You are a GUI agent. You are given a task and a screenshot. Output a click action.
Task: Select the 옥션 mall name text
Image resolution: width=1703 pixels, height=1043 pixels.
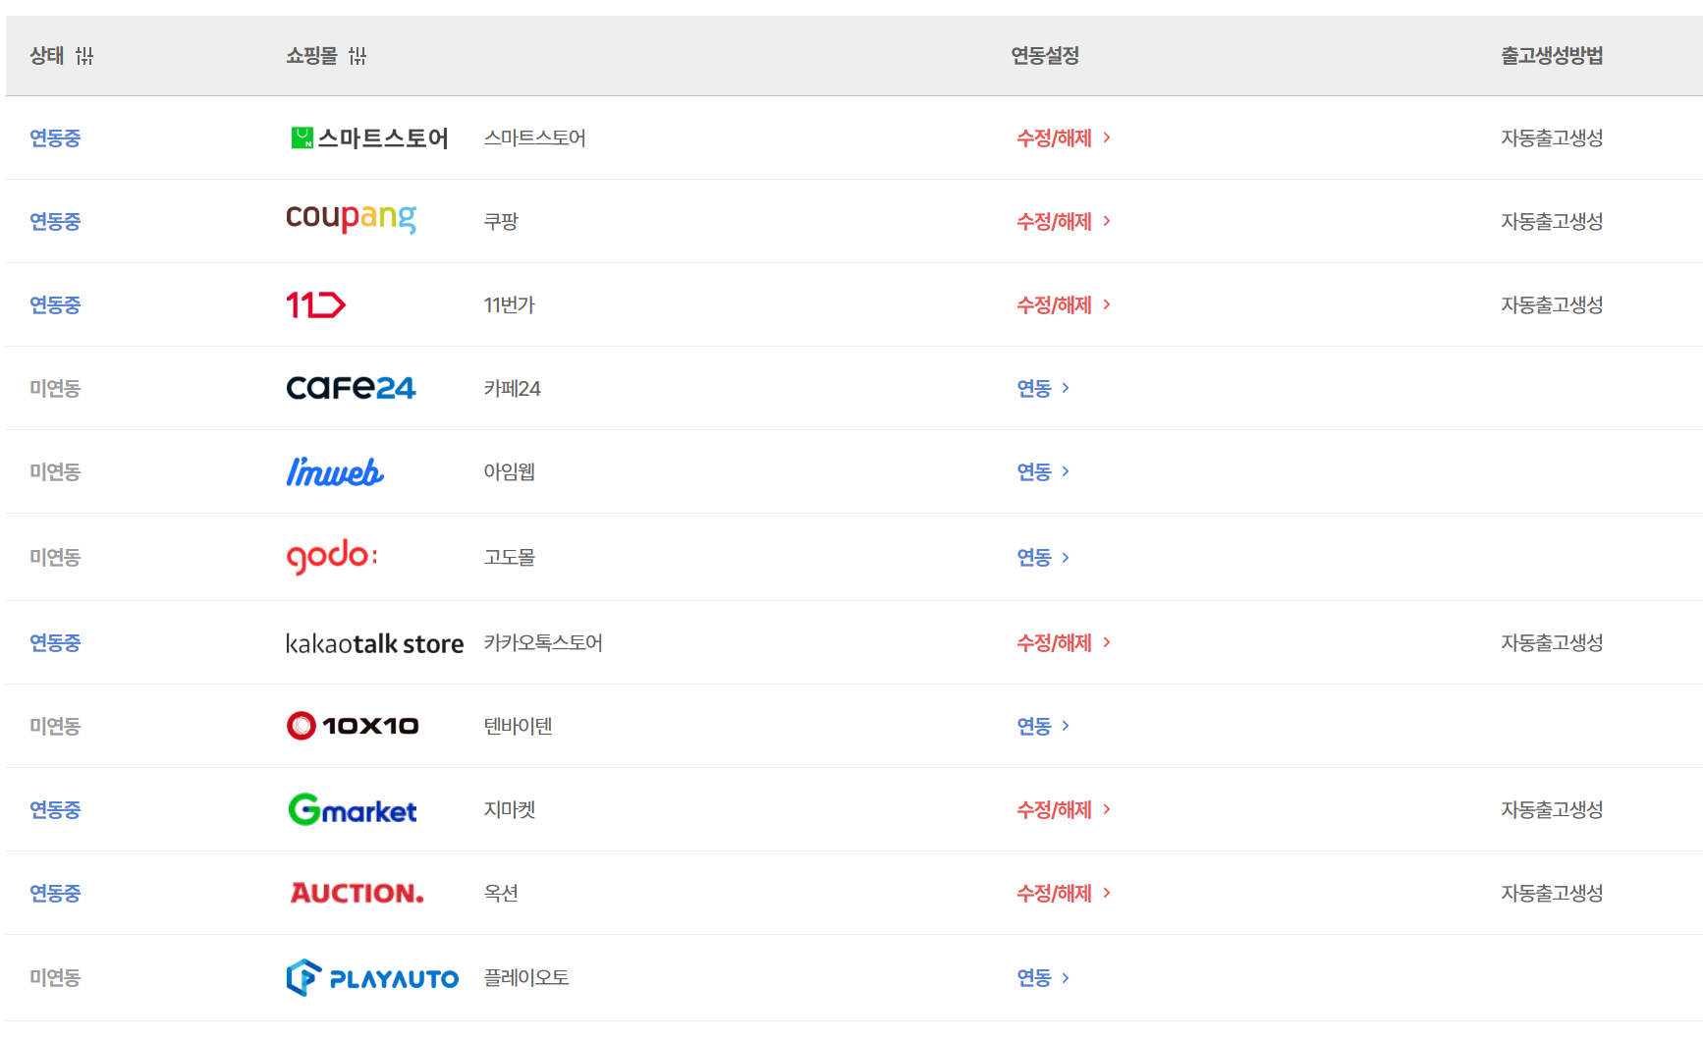[x=501, y=894]
